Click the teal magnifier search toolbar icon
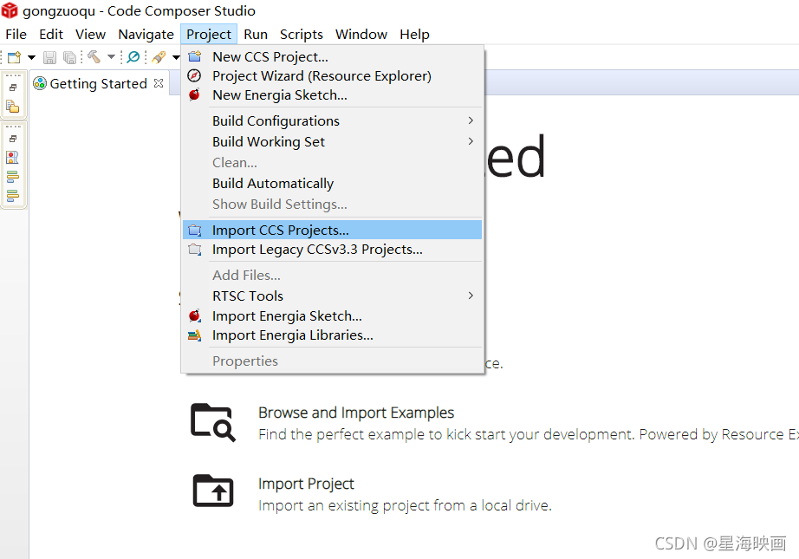799x559 pixels. [133, 56]
